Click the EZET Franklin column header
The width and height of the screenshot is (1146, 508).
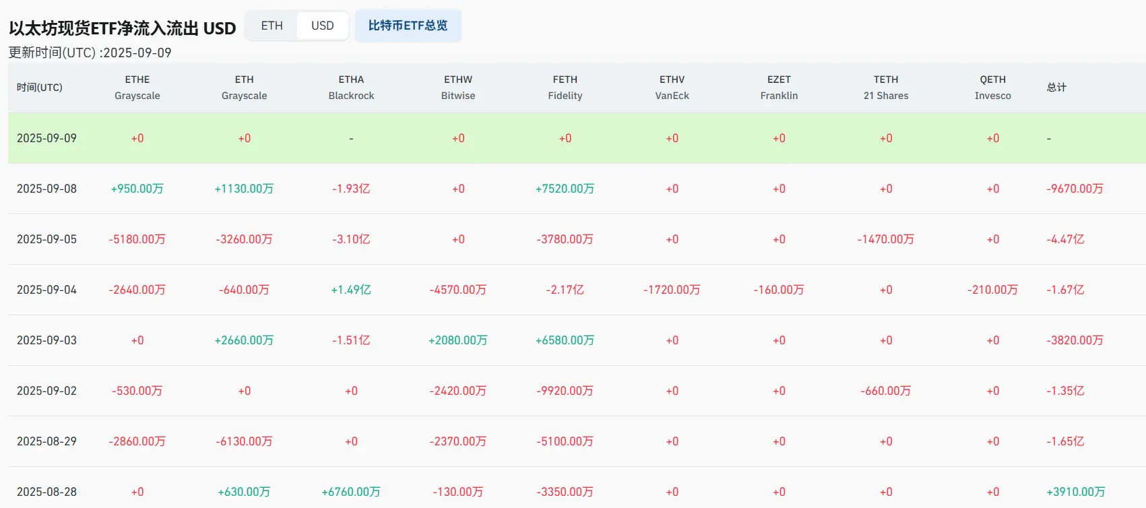click(779, 88)
